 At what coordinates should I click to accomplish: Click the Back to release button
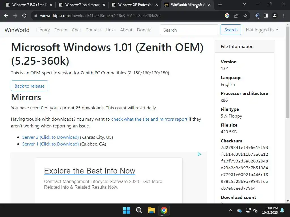click(x=29, y=86)
